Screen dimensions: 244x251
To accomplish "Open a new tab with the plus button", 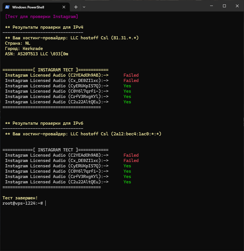I will (76, 7).
